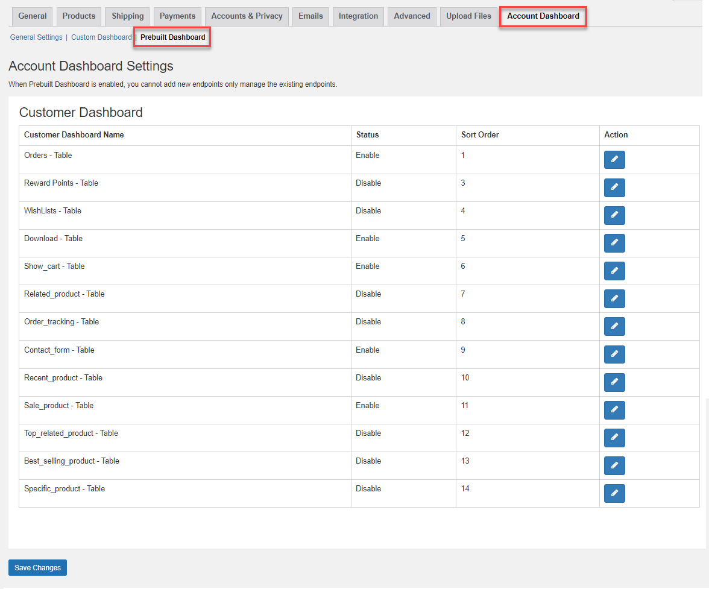Select the Accounts & Privacy tab
709x589 pixels.
[x=246, y=16]
